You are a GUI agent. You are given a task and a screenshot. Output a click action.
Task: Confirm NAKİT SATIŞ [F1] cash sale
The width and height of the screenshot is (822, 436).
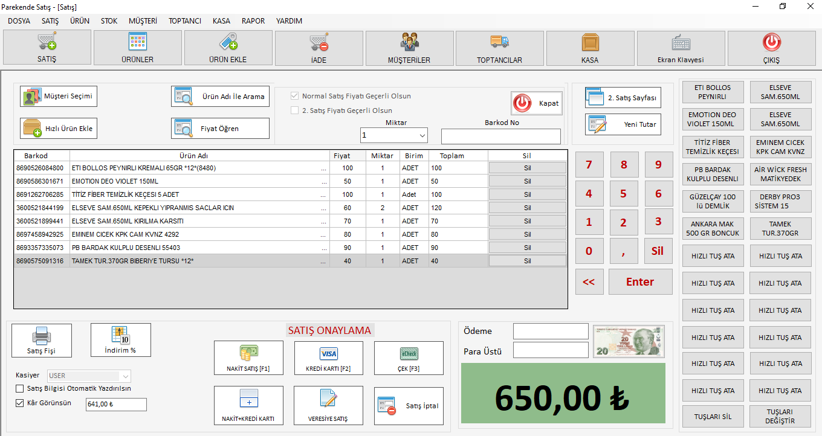coord(248,358)
